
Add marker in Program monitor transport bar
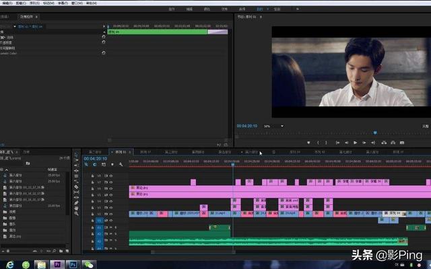coord(308,143)
